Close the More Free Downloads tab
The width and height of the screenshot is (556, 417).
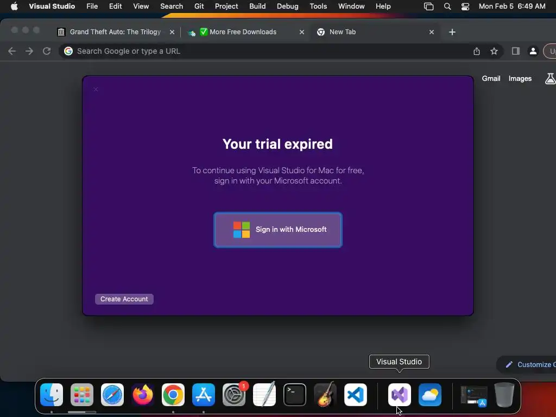[302, 32]
